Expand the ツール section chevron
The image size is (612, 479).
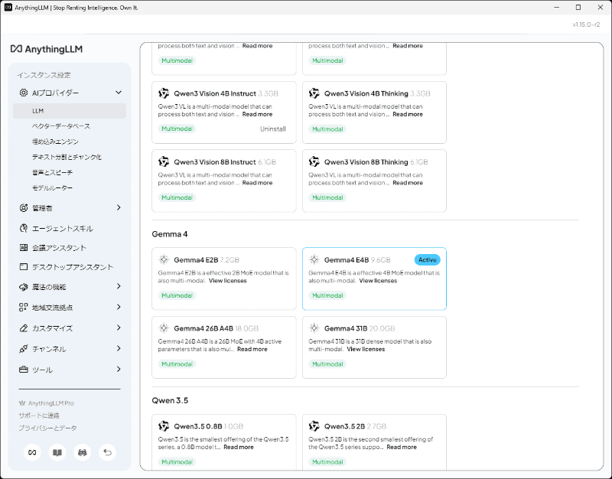pos(119,370)
